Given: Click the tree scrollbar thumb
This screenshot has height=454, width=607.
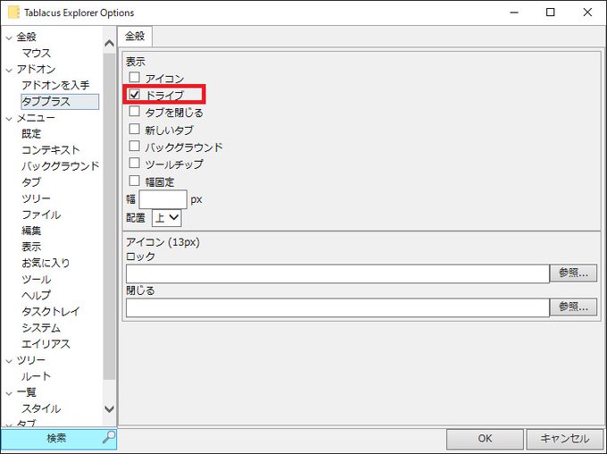Looking at the screenshot, I should (x=110, y=216).
